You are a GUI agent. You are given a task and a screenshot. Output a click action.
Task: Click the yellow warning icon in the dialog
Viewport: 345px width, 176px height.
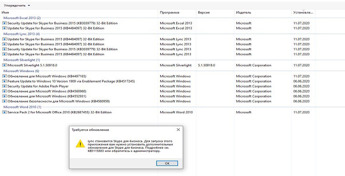point(80,144)
